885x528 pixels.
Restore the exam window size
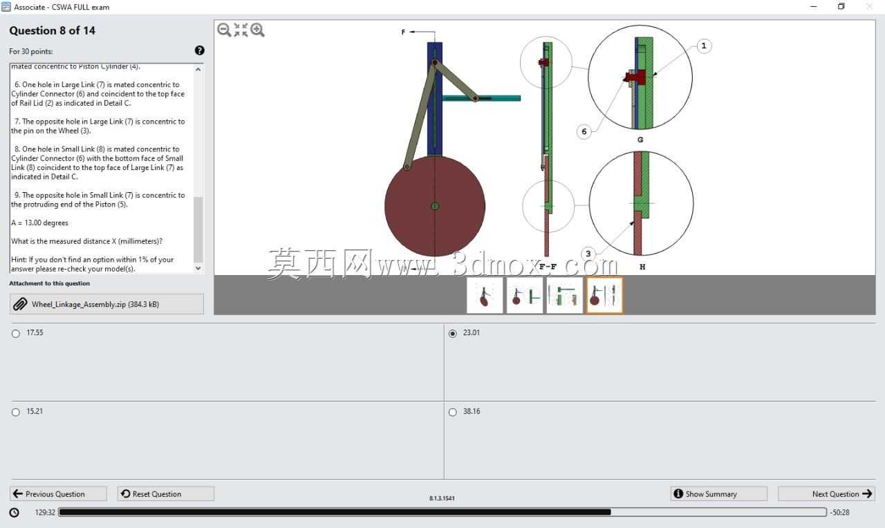pyautogui.click(x=841, y=7)
